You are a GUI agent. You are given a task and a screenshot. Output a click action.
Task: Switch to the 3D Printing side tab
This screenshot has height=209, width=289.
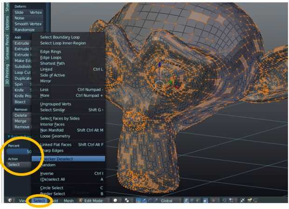[7, 74]
